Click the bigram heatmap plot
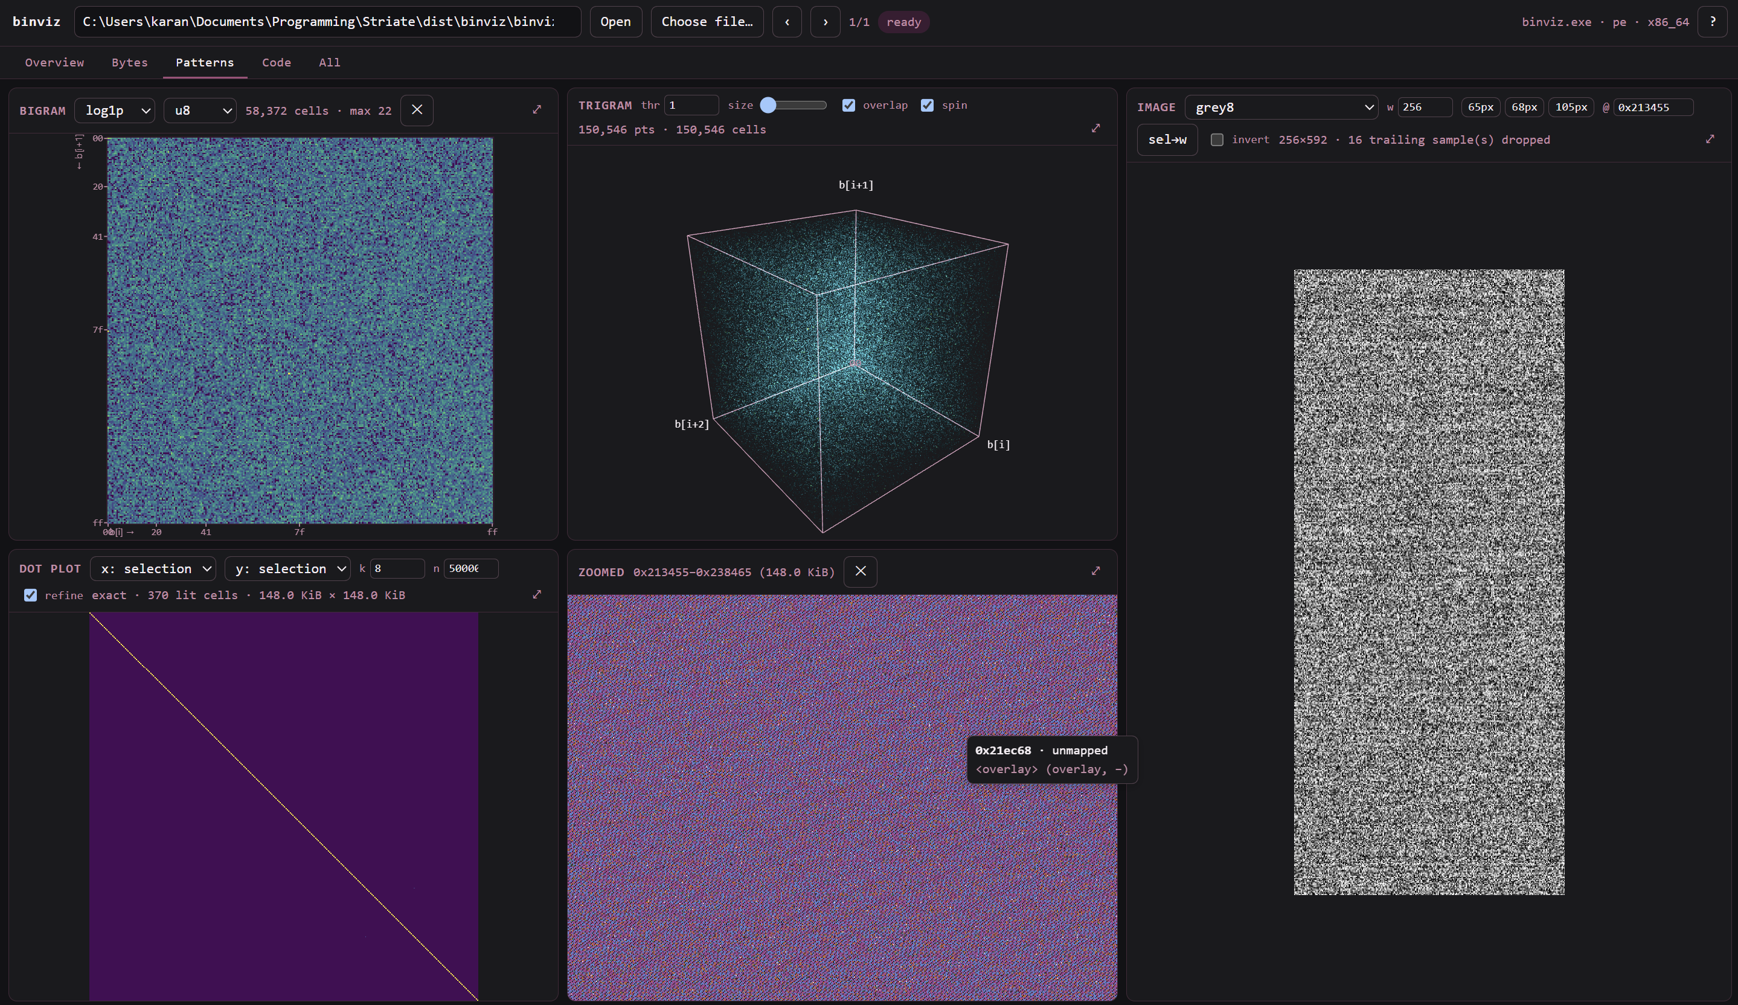Viewport: 1738px width, 1005px height. pyautogui.click(x=300, y=330)
